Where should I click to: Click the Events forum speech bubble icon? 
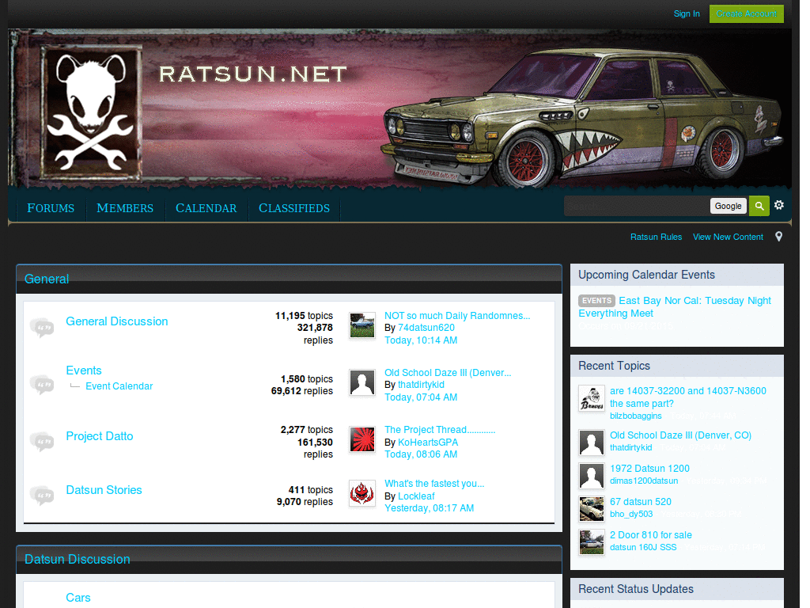click(42, 384)
